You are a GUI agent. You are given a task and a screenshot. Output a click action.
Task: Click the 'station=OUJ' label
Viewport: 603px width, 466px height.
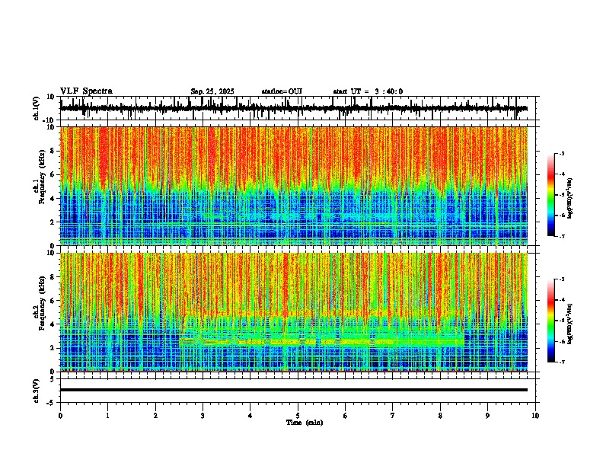(282, 91)
